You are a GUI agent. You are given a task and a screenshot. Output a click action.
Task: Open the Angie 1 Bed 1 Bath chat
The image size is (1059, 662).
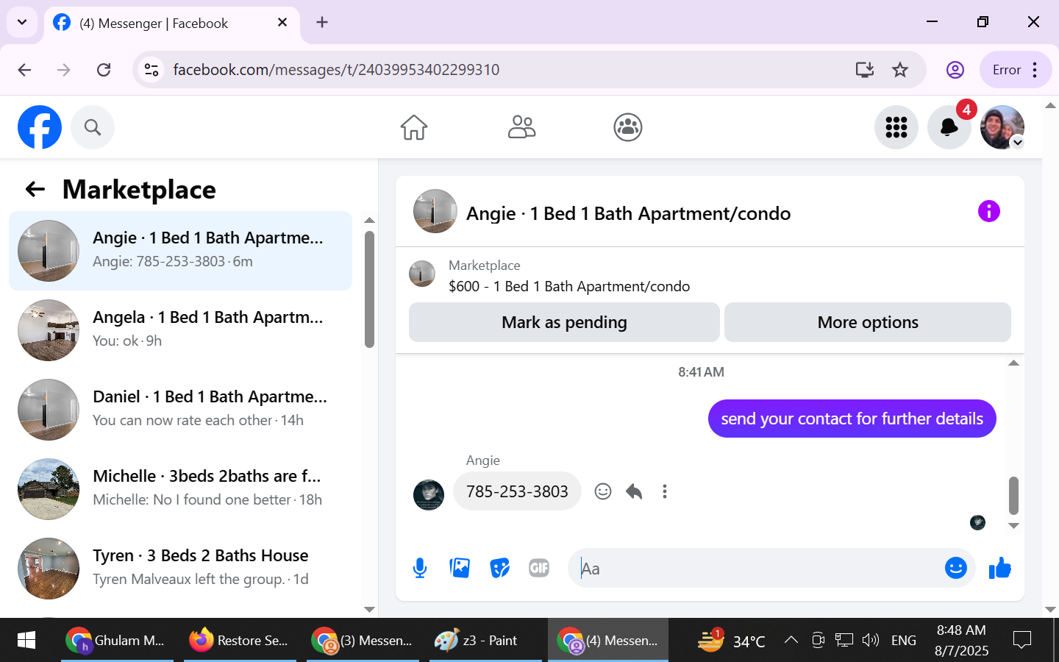[x=180, y=251]
